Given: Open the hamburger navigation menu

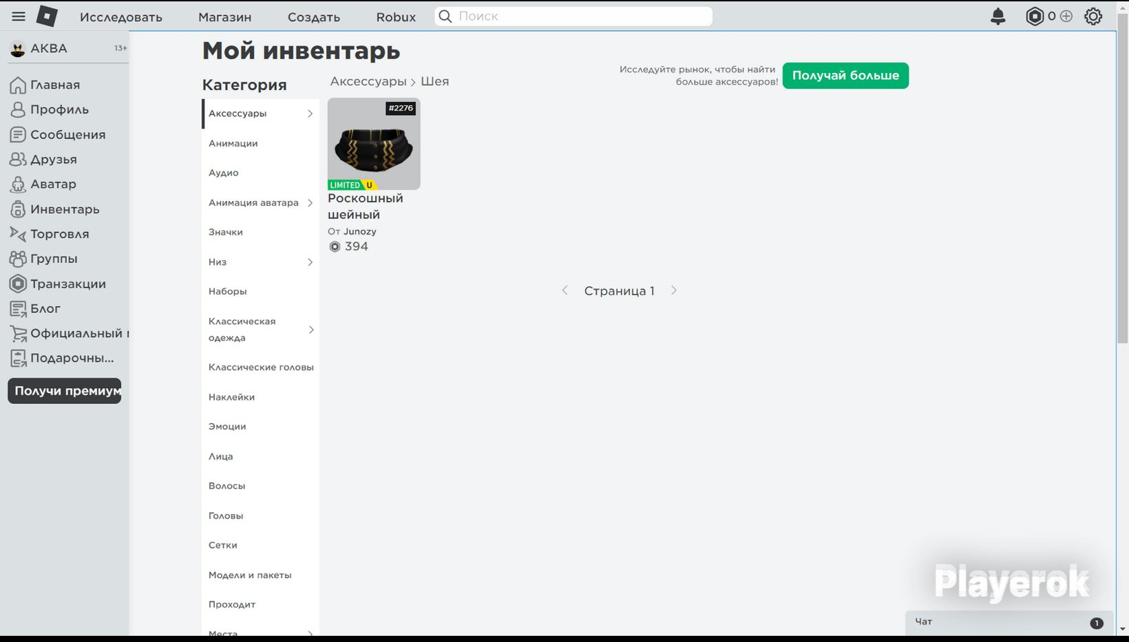Looking at the screenshot, I should (x=19, y=17).
